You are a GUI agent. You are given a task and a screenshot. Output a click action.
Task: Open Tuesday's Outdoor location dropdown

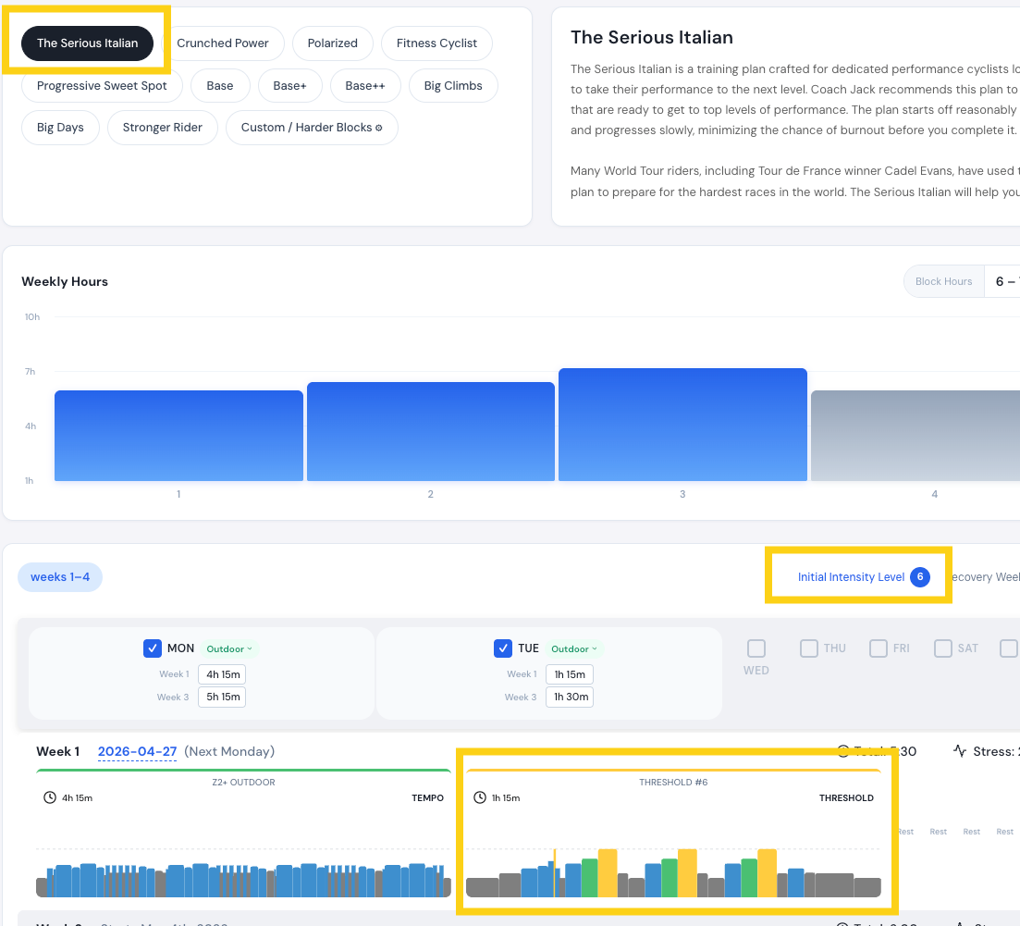coord(573,648)
